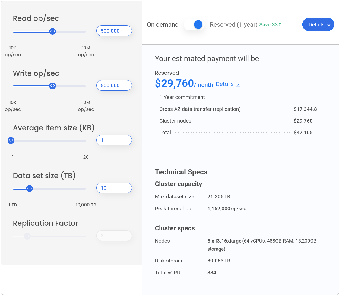This screenshot has width=339, height=295.
Task: Click the 10,000 TB maximum label
Action: click(x=86, y=205)
